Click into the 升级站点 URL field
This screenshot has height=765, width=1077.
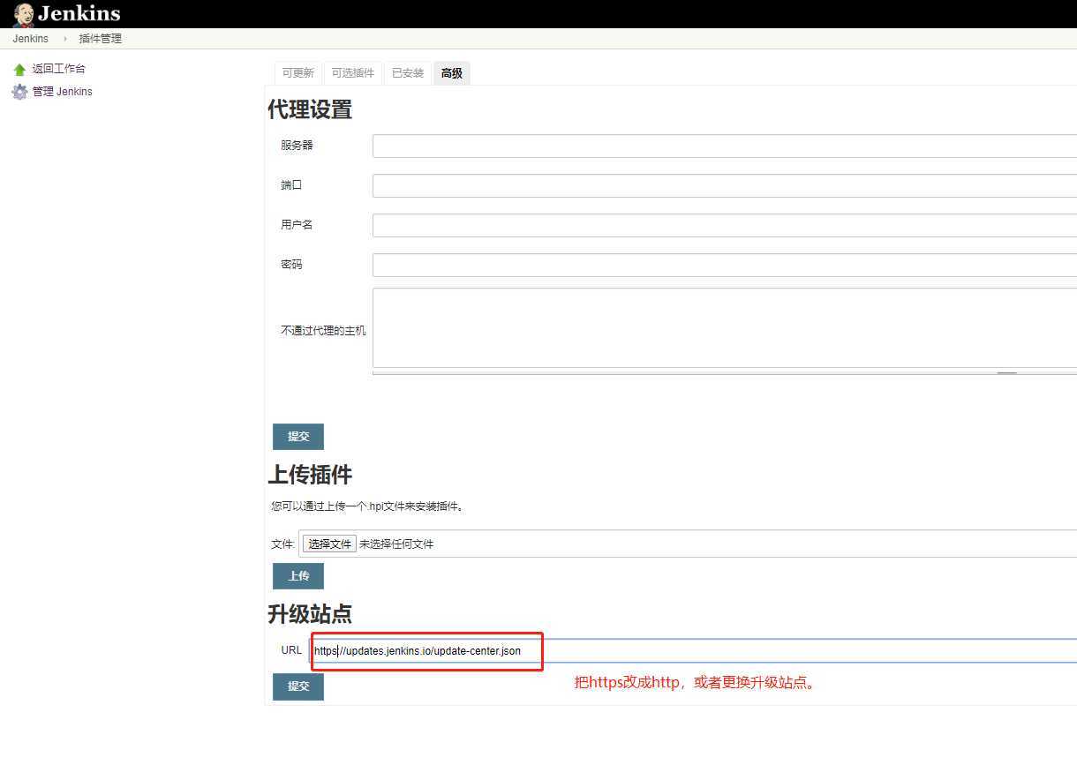tap(693, 651)
